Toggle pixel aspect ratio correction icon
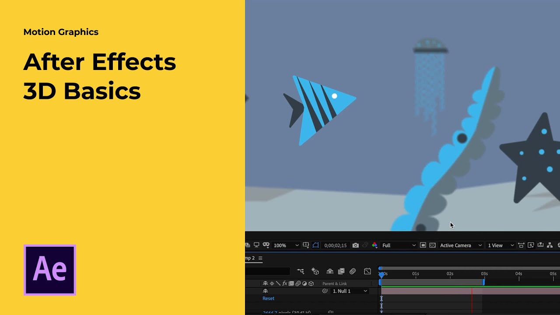This screenshot has height=315, width=560. pyautogui.click(x=521, y=245)
